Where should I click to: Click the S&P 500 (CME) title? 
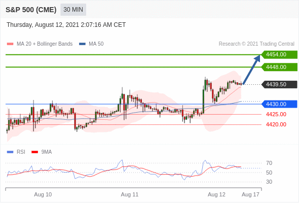[x=31, y=10]
